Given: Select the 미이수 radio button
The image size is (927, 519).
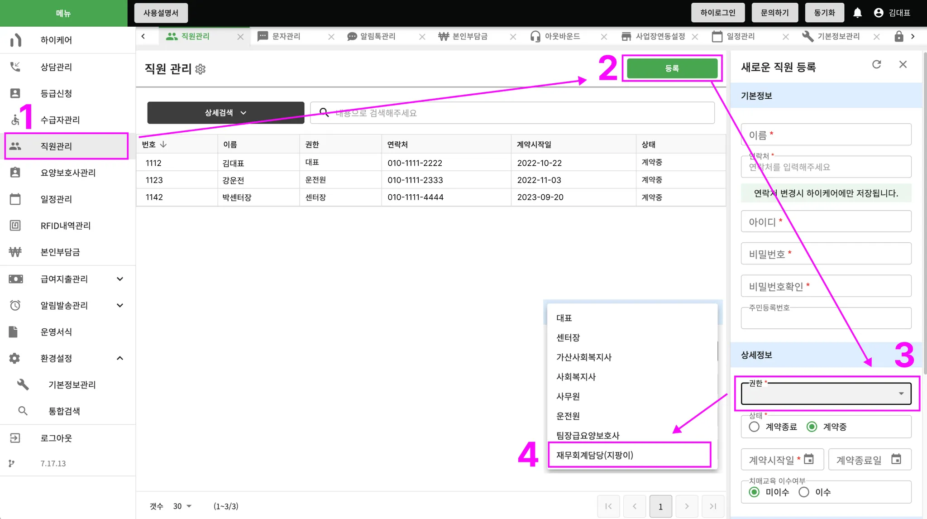Looking at the screenshot, I should coord(754,492).
